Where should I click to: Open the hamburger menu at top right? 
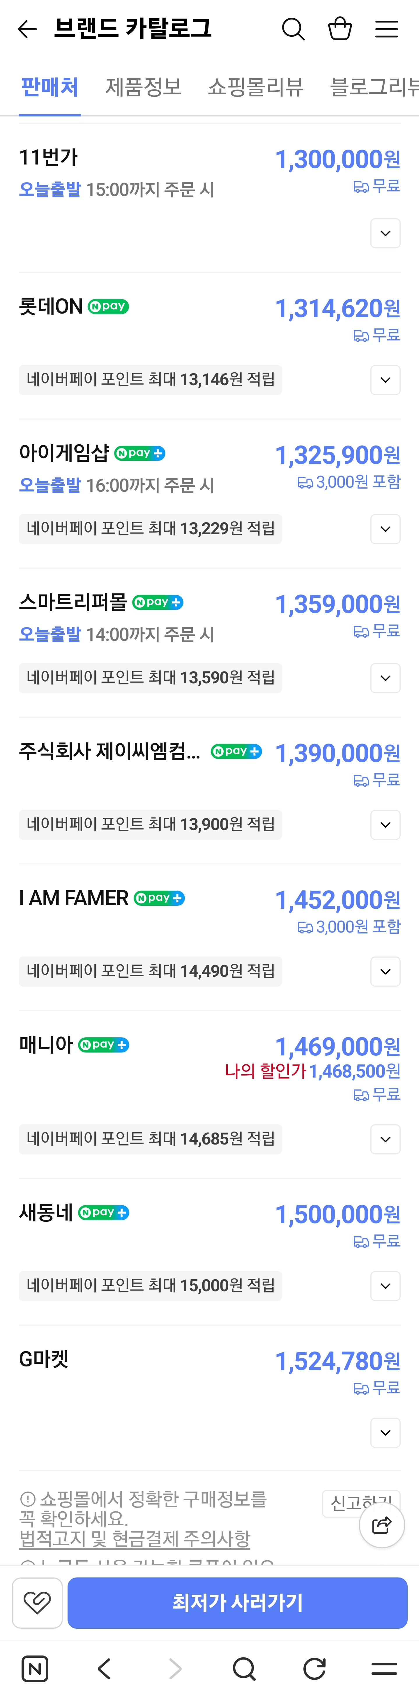pos(387,29)
